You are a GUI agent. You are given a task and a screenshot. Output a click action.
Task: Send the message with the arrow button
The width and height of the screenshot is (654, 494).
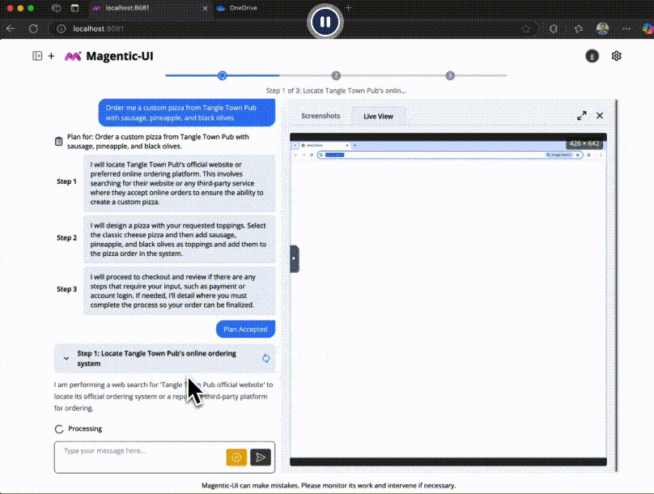tap(261, 458)
